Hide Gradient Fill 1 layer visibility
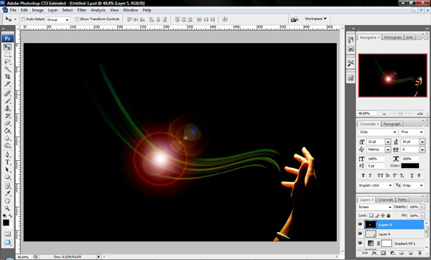Image resolution: width=431 pixels, height=260 pixels. coord(360,243)
